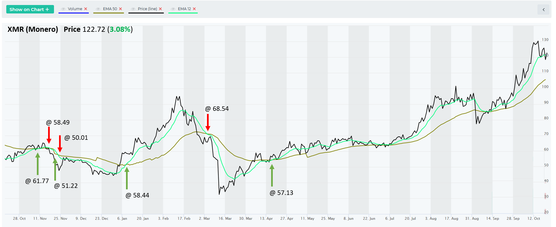Click the 6. Jan date axis label
556x227 pixels.
(122, 219)
